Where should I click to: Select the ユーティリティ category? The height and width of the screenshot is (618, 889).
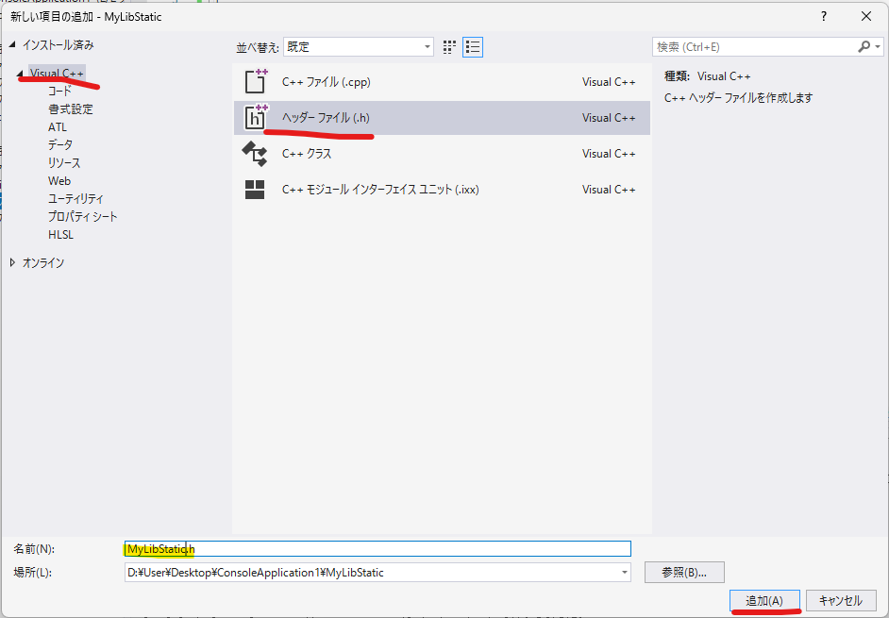pos(75,199)
